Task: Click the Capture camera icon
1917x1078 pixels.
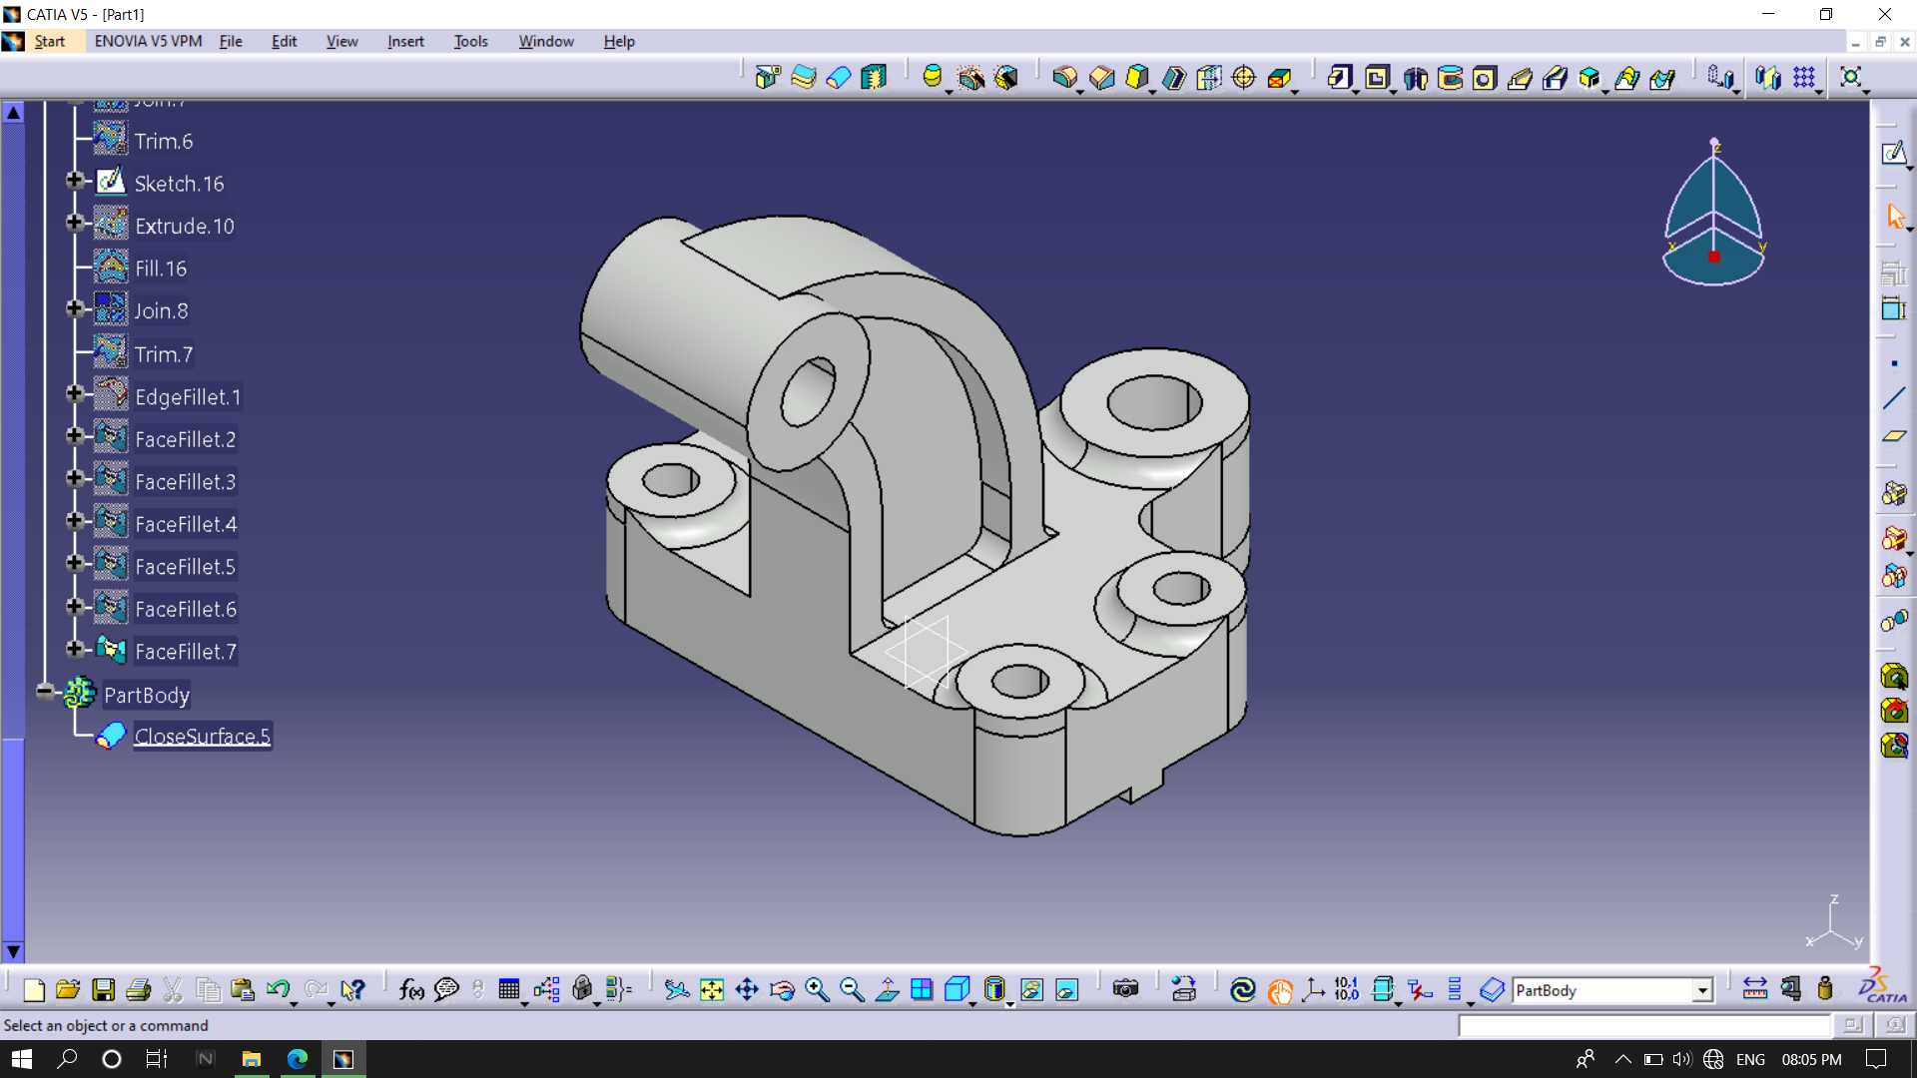Action: pos(1125,989)
